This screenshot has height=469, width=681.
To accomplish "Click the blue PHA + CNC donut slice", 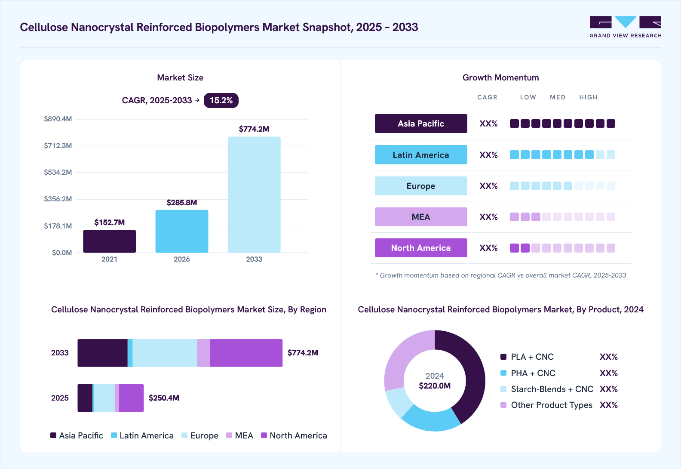I will tap(432, 419).
